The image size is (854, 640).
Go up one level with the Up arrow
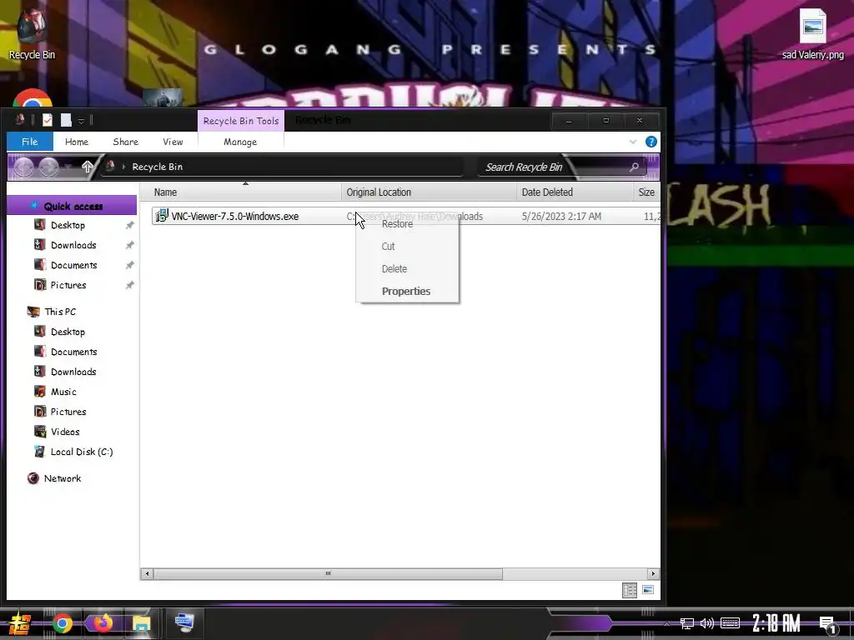87,167
